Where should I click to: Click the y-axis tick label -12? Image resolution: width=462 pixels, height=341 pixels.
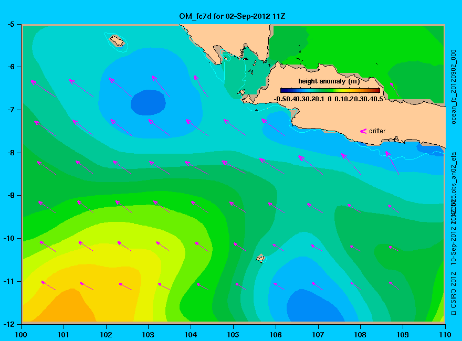point(9,324)
